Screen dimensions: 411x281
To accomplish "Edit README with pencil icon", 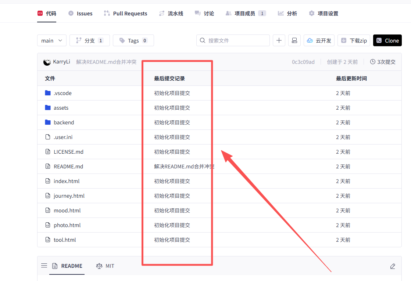I will pos(392,266).
